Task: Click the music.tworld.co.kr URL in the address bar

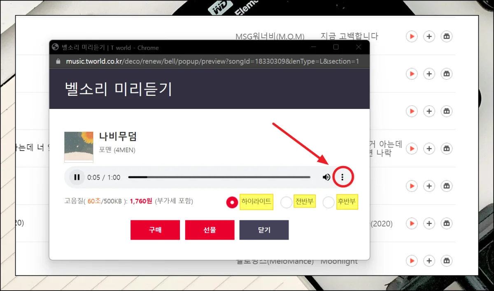Action: tap(213, 61)
